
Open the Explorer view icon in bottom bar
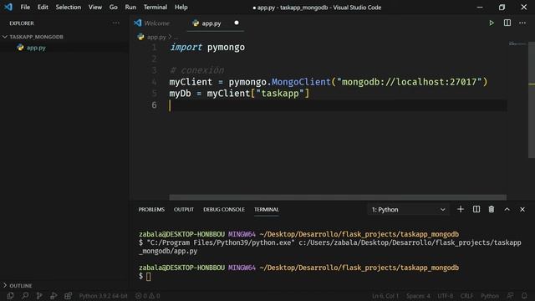(x=10, y=295)
